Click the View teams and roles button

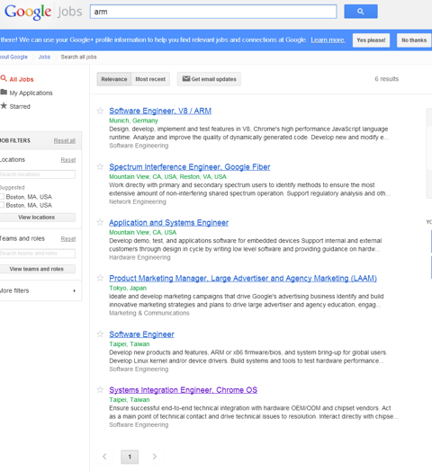point(37,269)
